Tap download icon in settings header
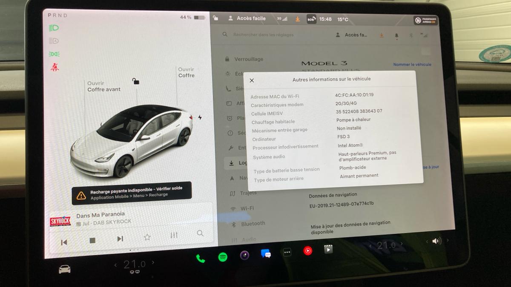This screenshot has height=287, width=511. tap(382, 35)
